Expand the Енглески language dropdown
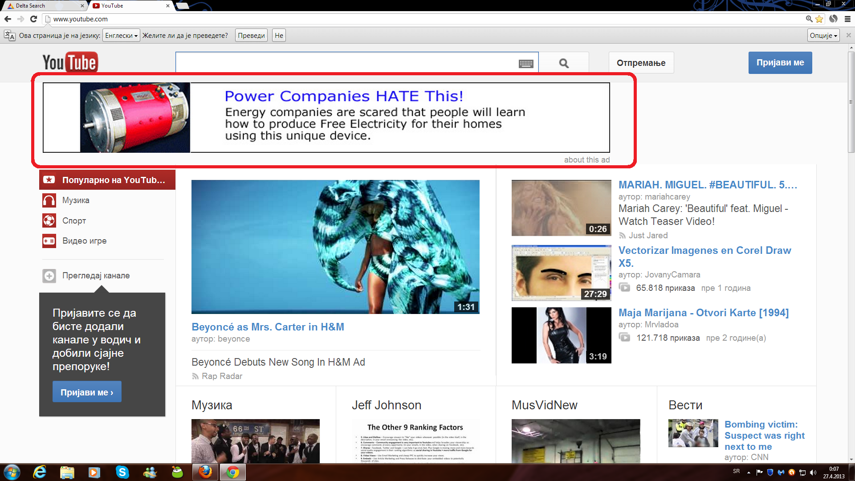The image size is (855, 481). (121, 36)
